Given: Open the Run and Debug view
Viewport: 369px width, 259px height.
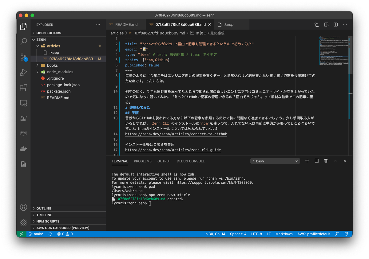Looking at the screenshot, I should [x=23, y=73].
